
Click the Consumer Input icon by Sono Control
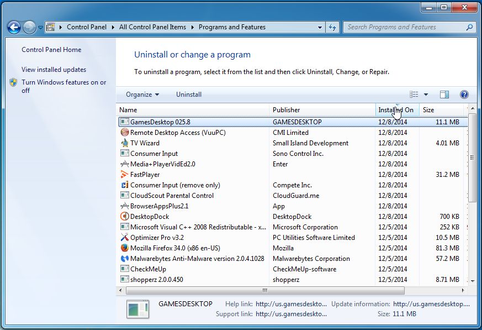coord(124,153)
